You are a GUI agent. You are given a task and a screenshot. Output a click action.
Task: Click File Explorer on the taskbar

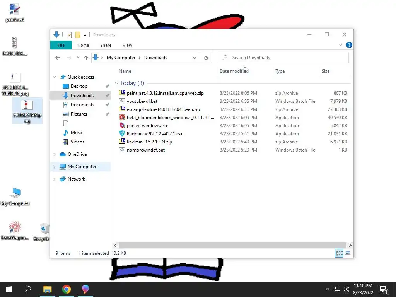point(47,289)
